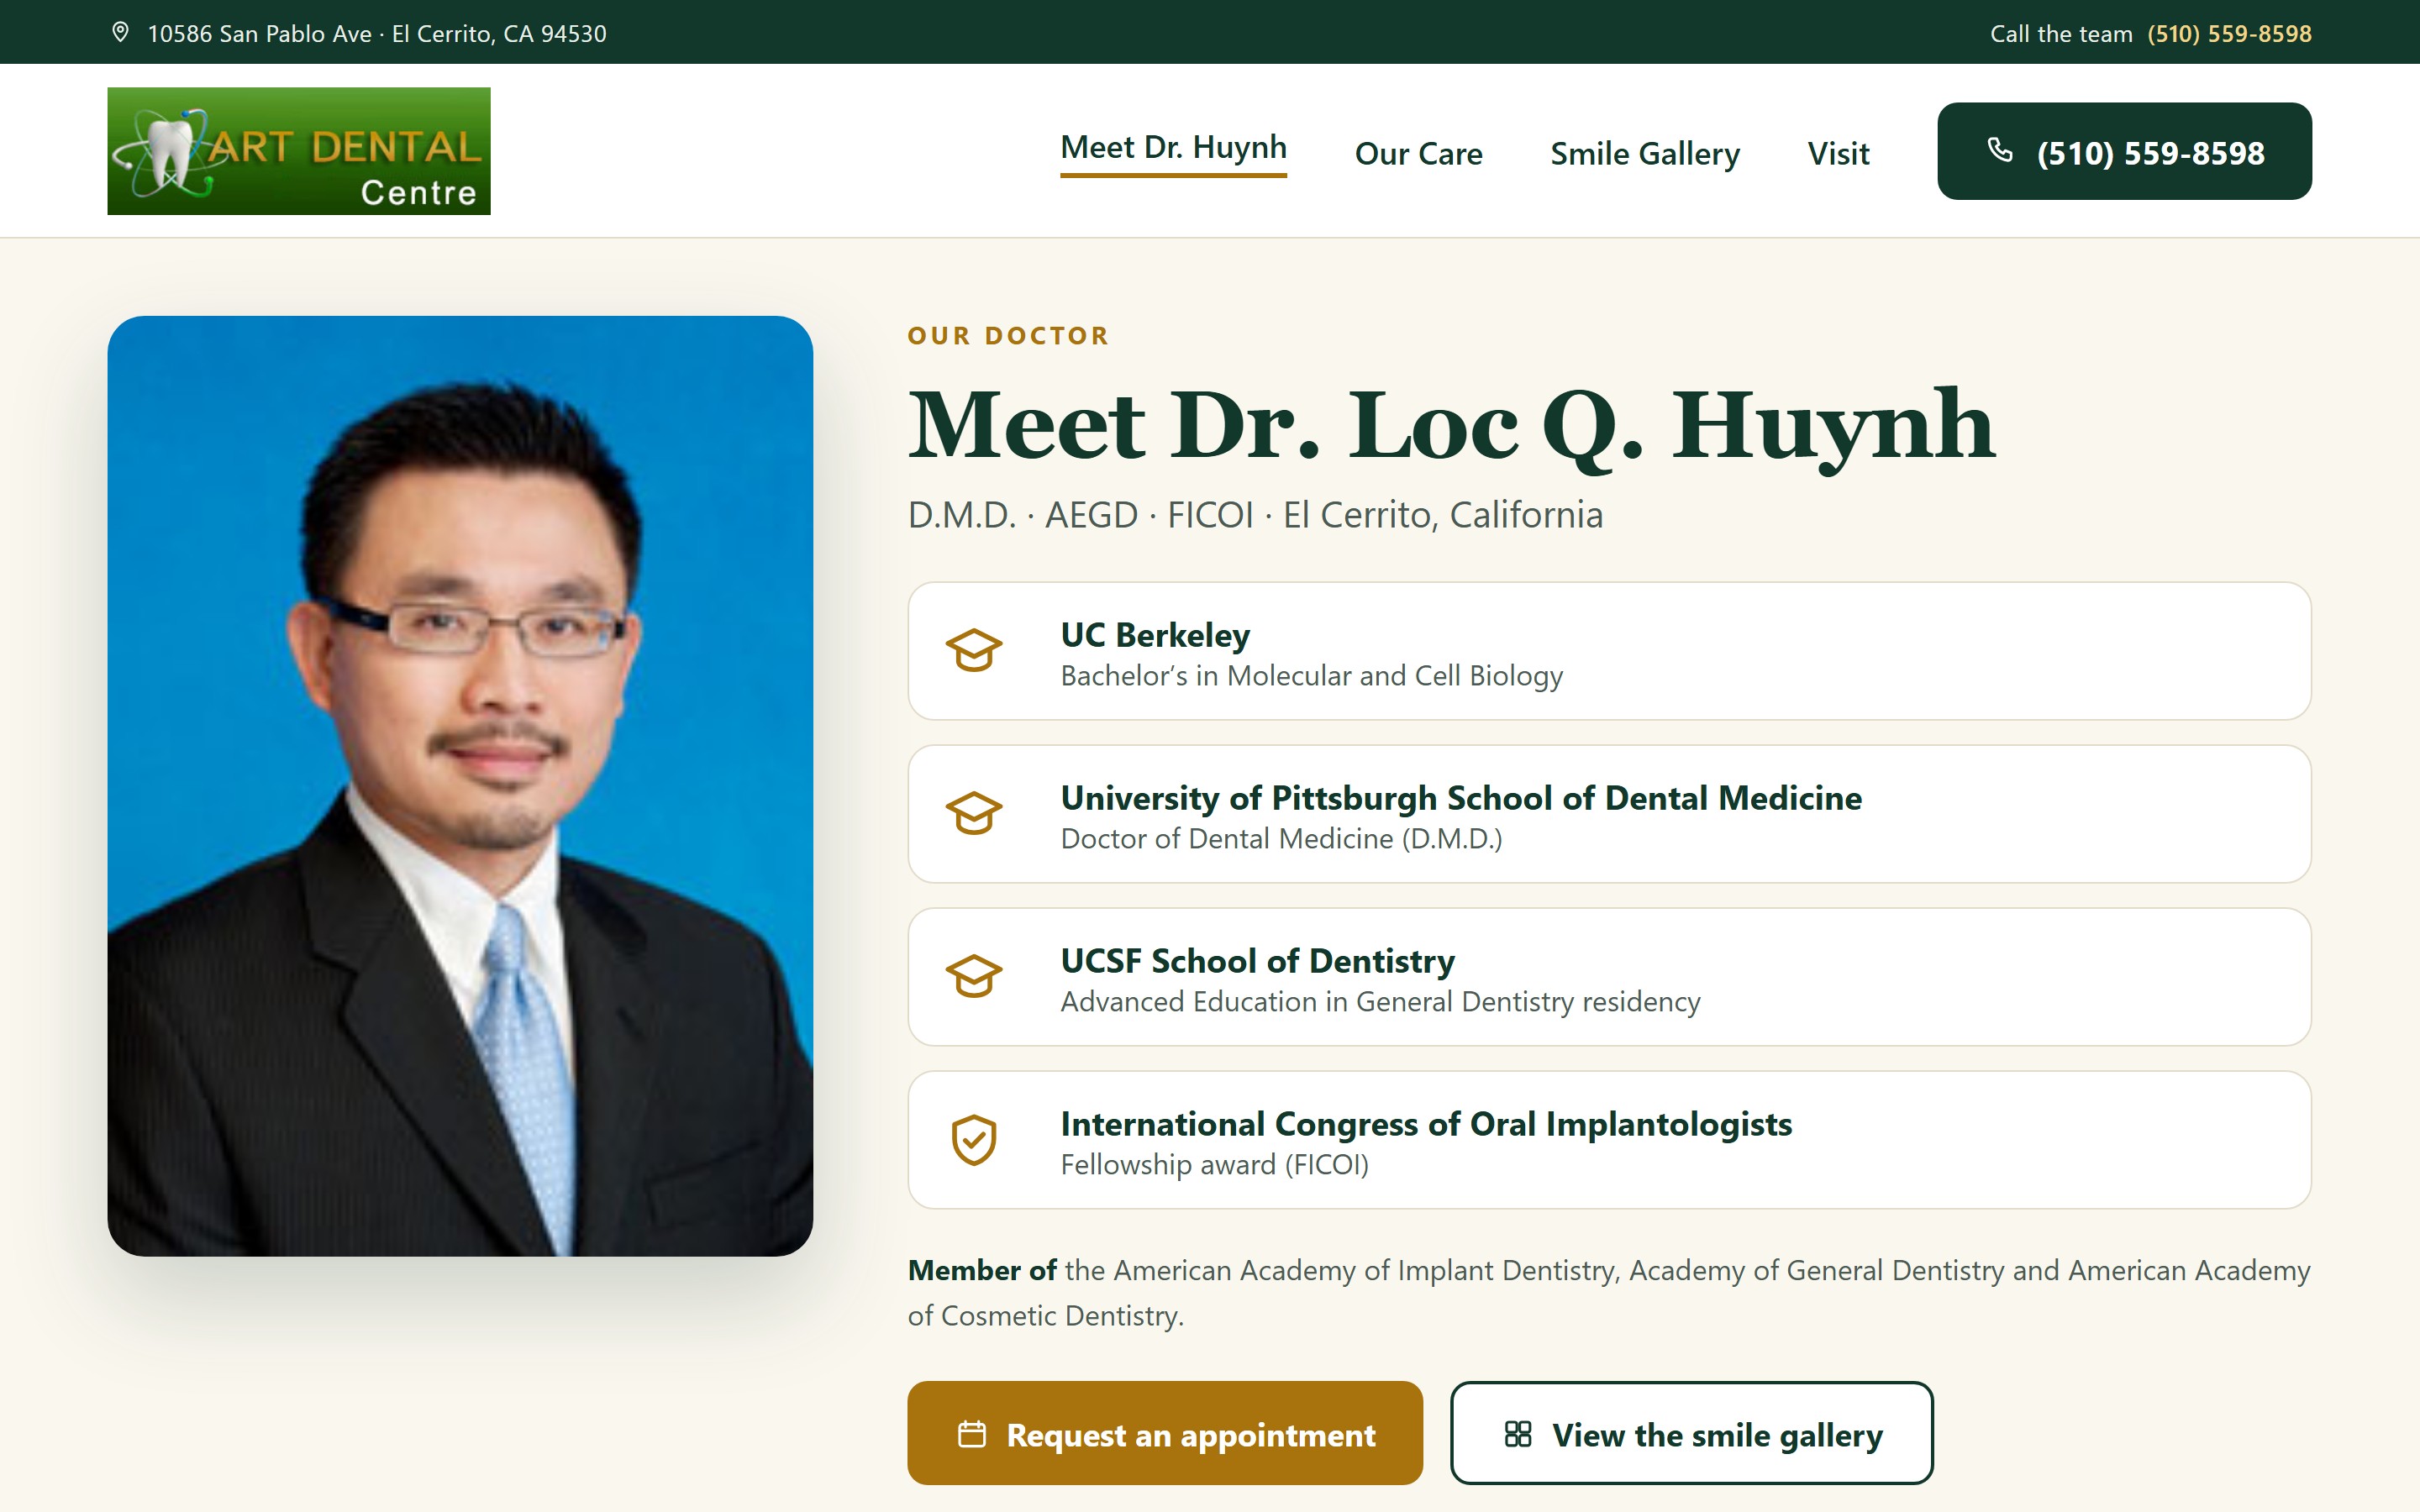Click Fellowship award (FICOI) text

point(1214,1165)
